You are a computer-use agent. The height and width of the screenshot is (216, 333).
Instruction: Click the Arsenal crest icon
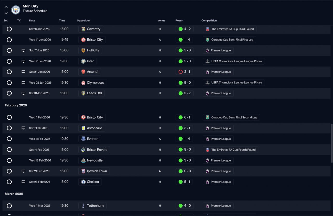click(x=83, y=72)
